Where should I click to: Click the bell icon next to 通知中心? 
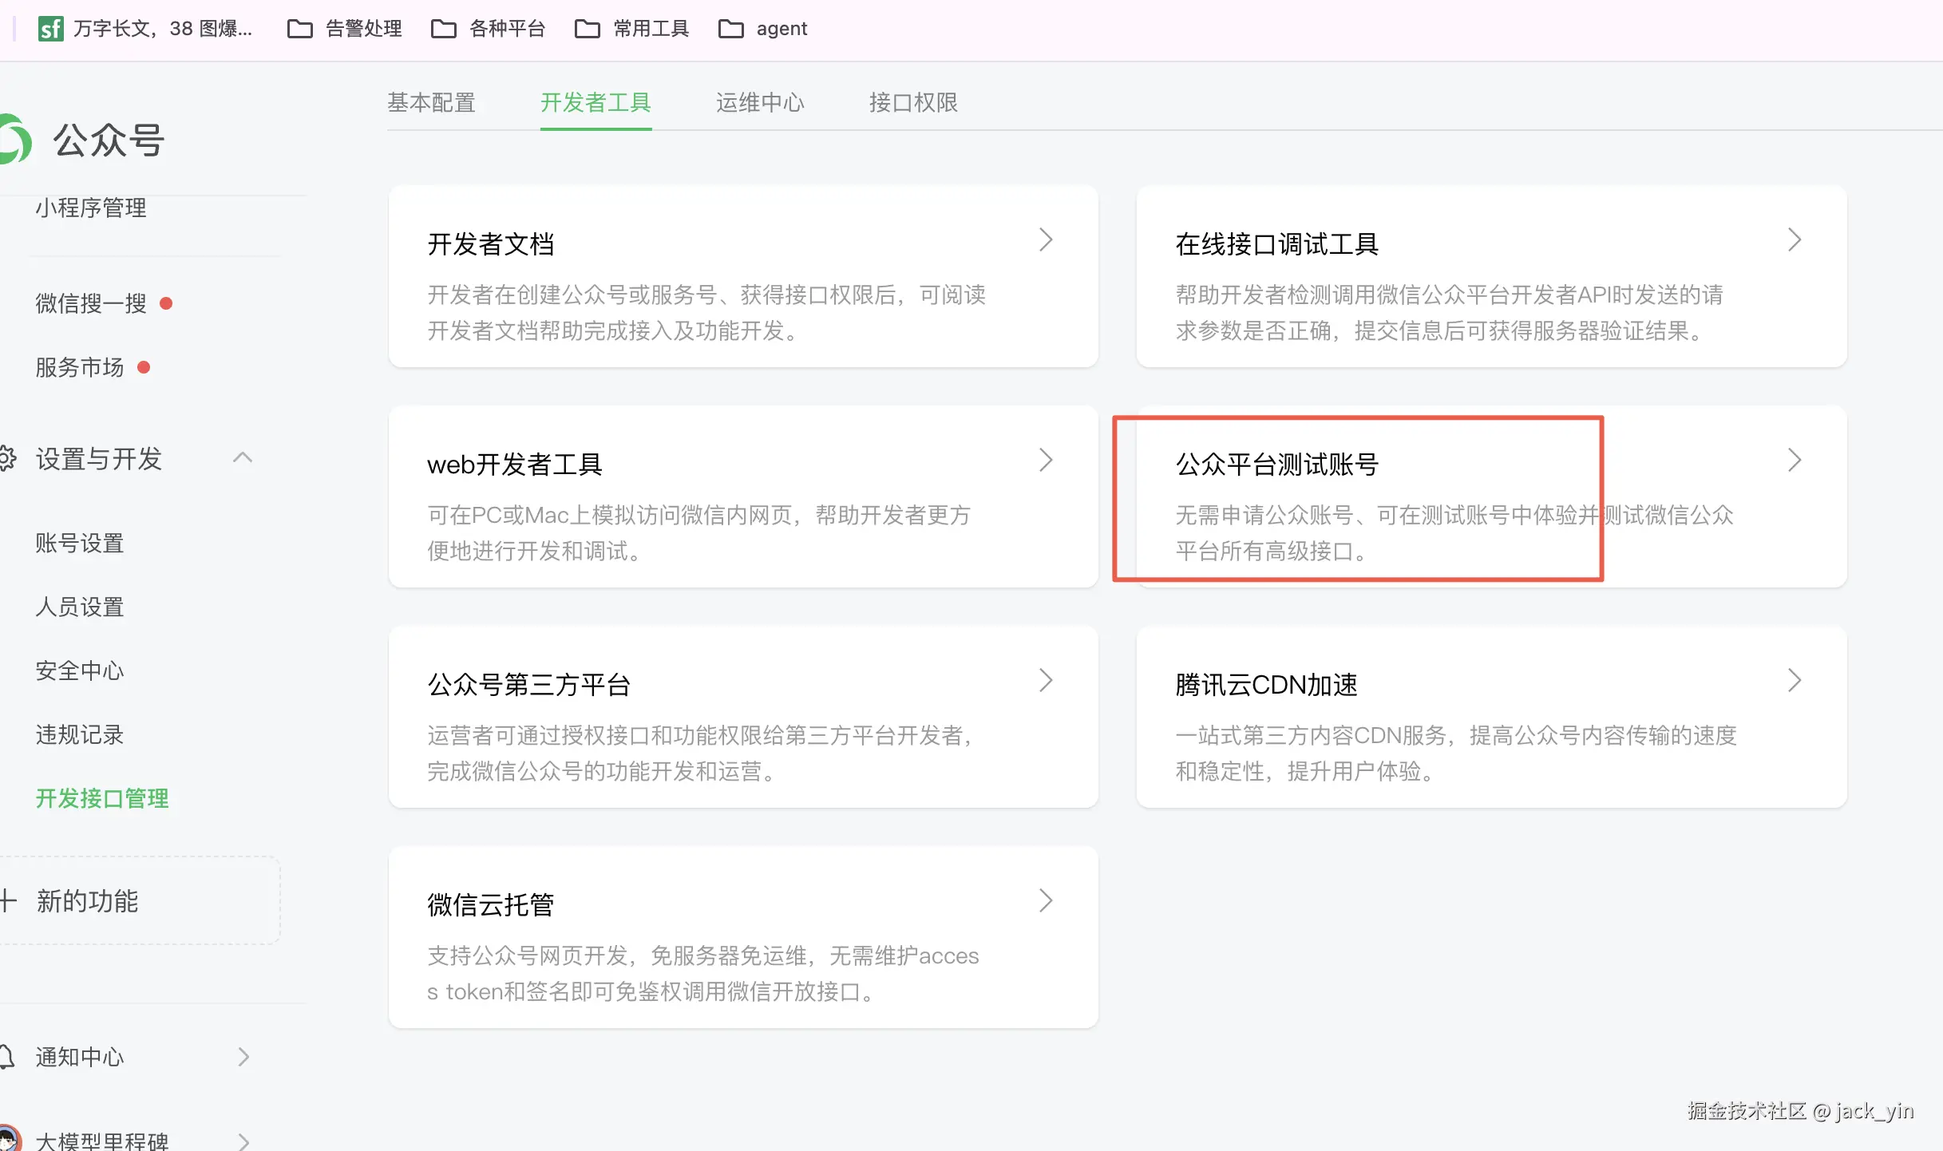click(6, 1057)
